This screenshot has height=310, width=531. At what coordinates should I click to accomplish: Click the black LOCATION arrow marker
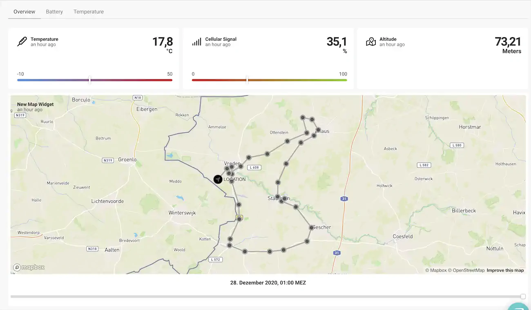point(218,179)
